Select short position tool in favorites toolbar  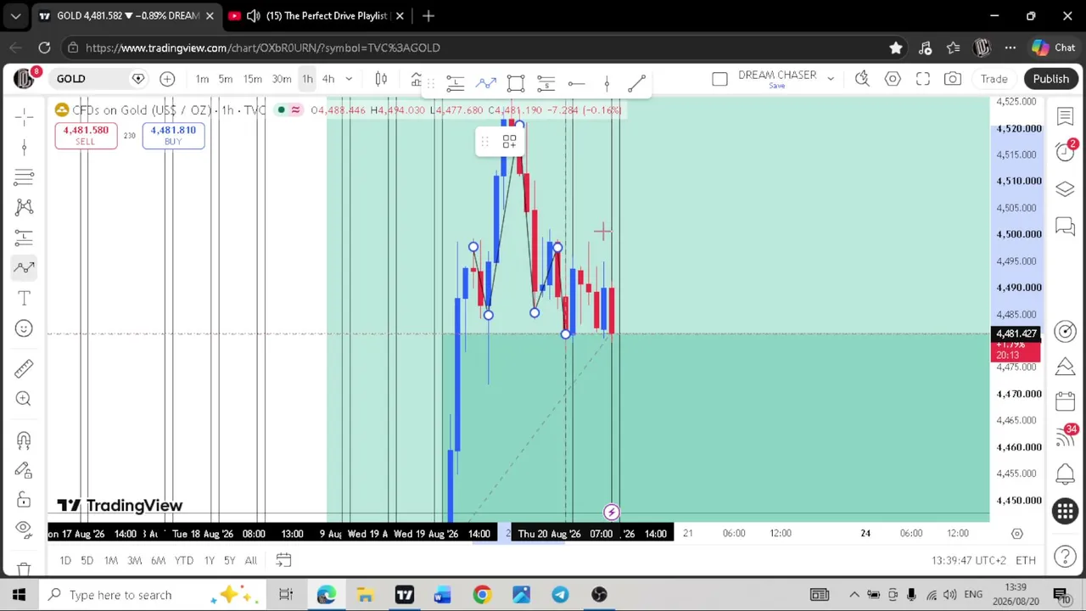tap(546, 82)
